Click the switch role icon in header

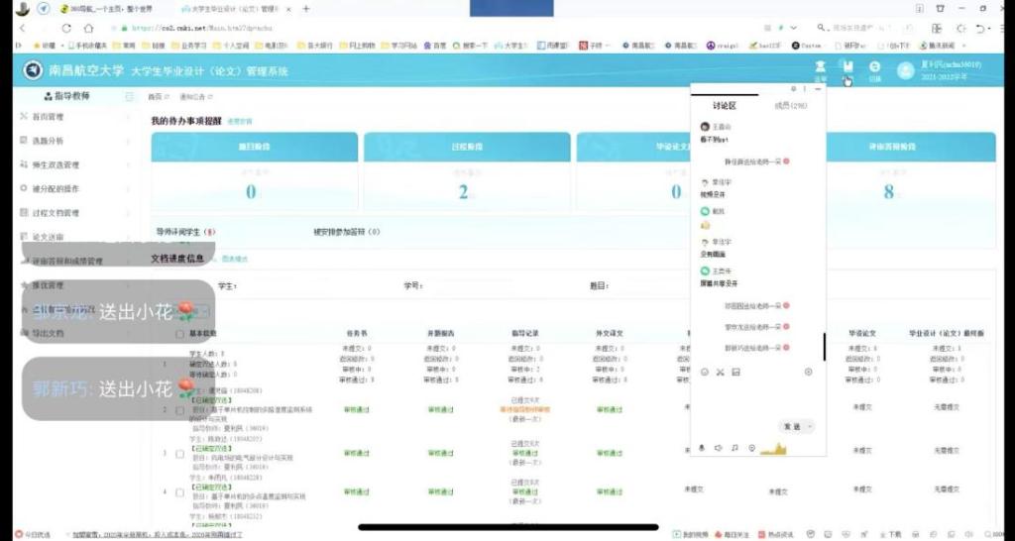874,66
